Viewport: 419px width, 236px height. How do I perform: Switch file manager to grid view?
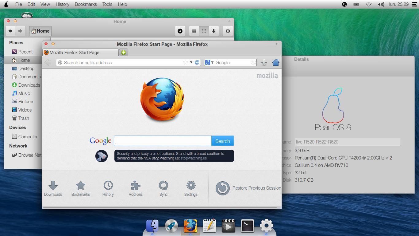point(204,31)
